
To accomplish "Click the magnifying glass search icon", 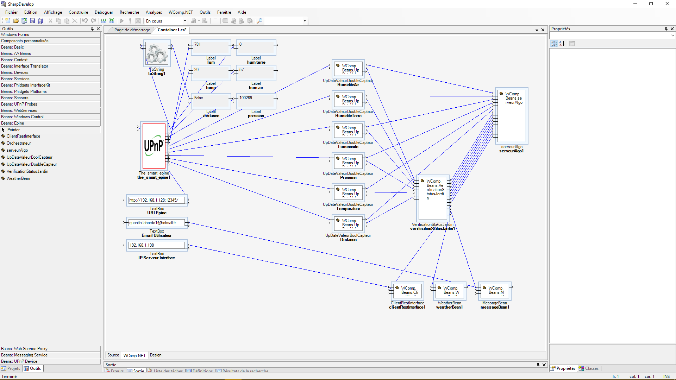I will click(x=260, y=21).
